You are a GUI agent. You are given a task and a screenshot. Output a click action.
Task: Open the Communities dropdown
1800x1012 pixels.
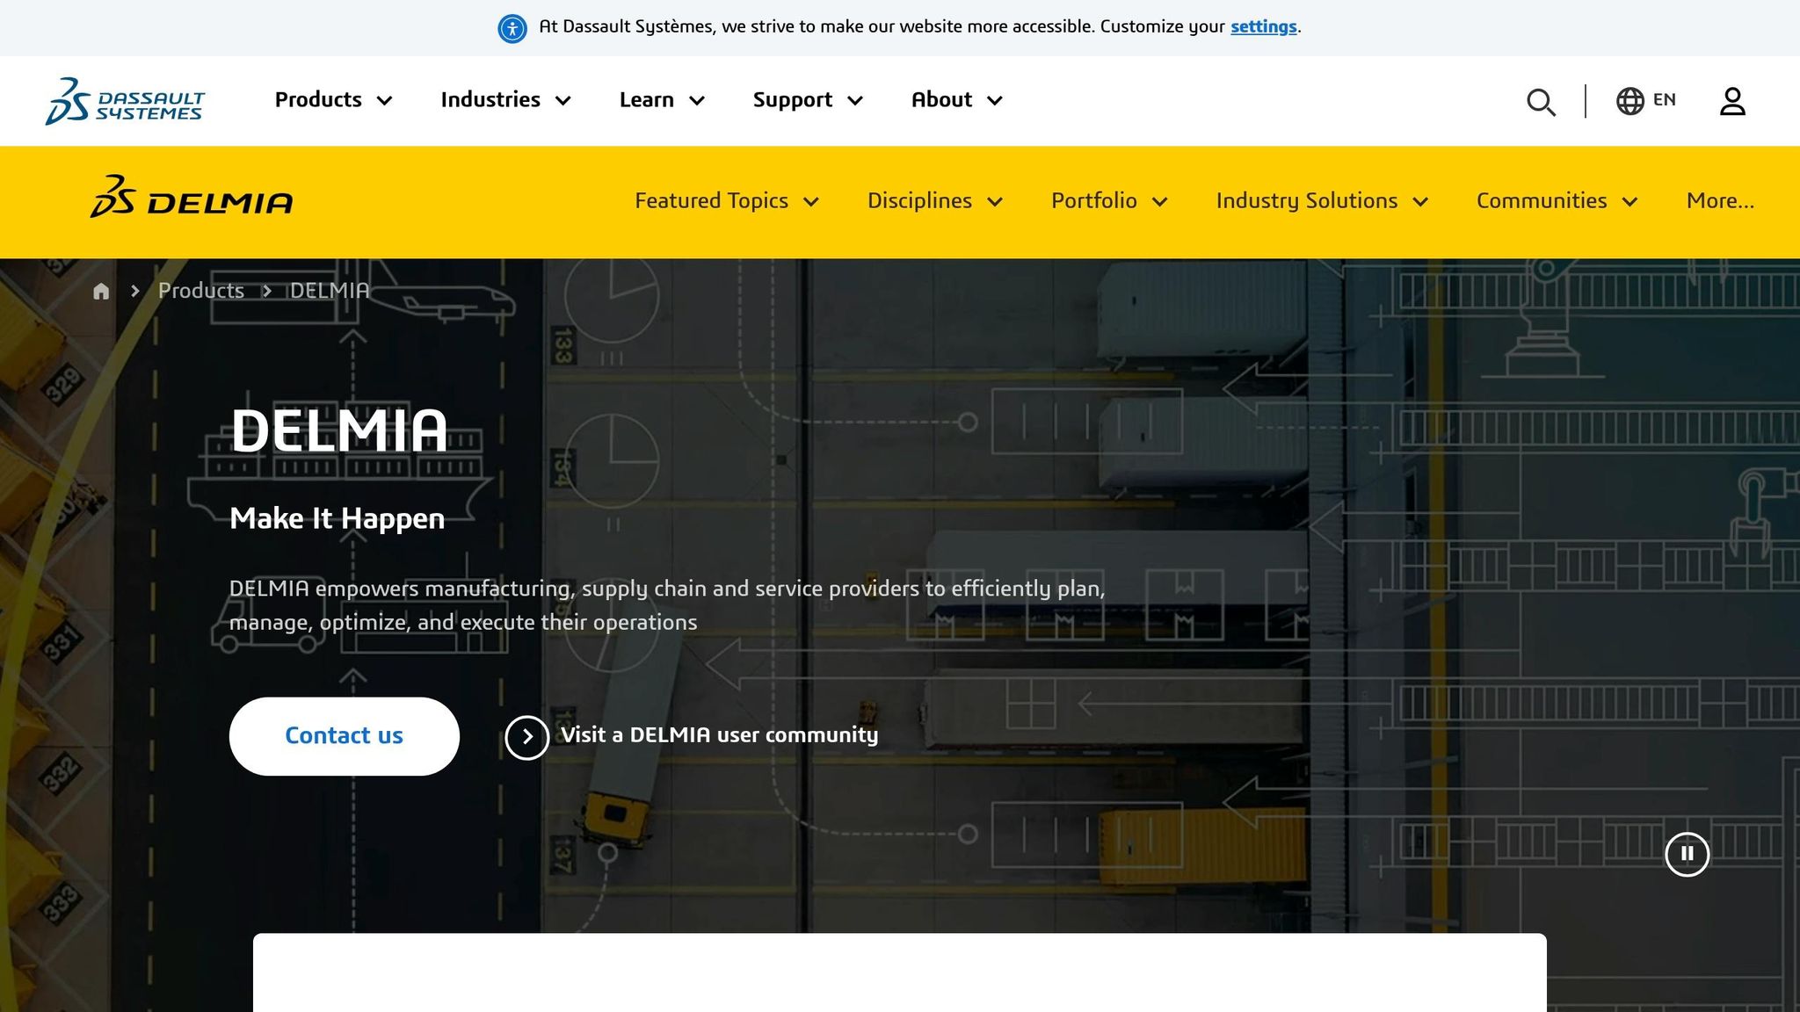click(x=1557, y=201)
